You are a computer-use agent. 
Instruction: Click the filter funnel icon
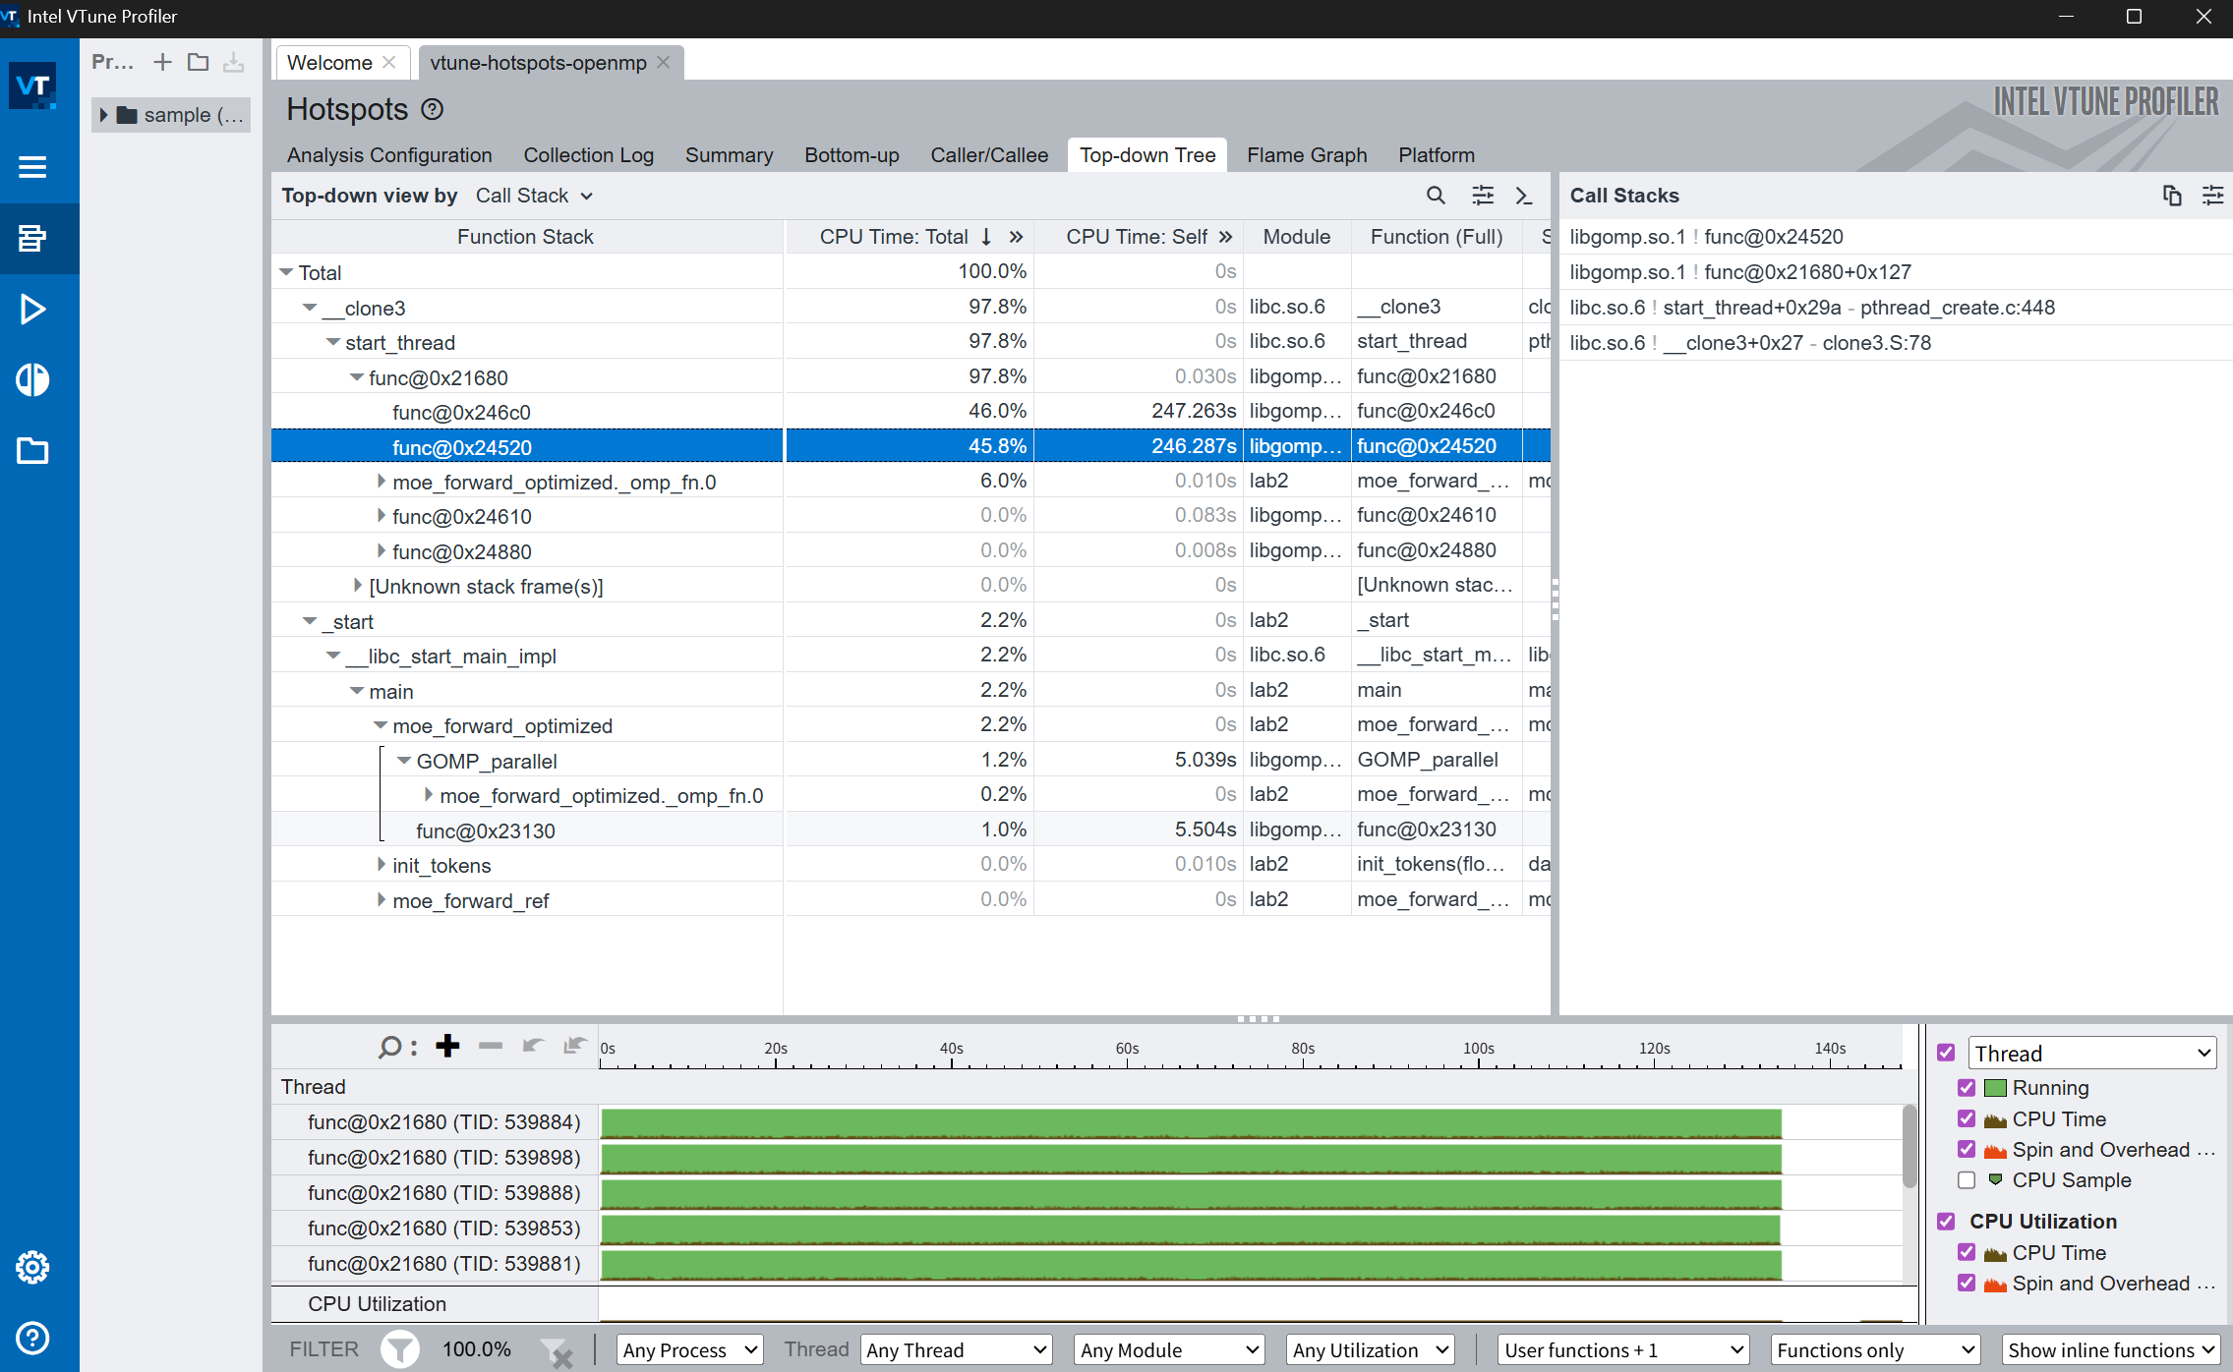(400, 1349)
